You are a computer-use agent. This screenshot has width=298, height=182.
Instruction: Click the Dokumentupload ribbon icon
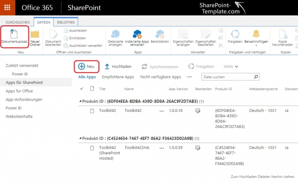tap(14, 37)
